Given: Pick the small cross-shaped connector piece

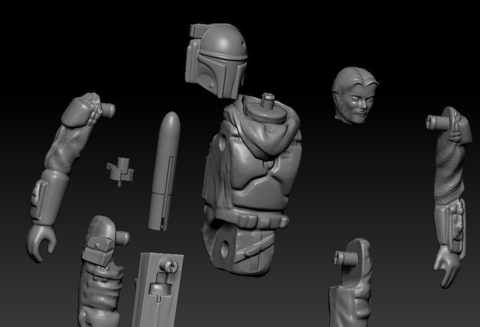Looking at the screenshot, I should (120, 172).
